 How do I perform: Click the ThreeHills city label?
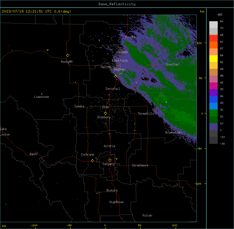pos(146,114)
